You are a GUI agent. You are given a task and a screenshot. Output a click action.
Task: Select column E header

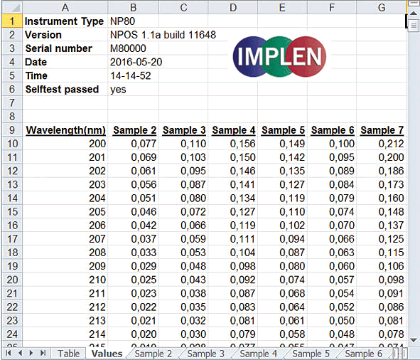(x=282, y=7)
